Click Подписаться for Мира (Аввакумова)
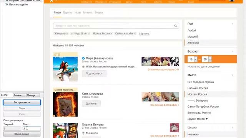Viewport: 246px width, 138px height. coord(94,73)
